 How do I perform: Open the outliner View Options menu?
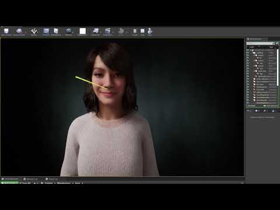pos(271,106)
